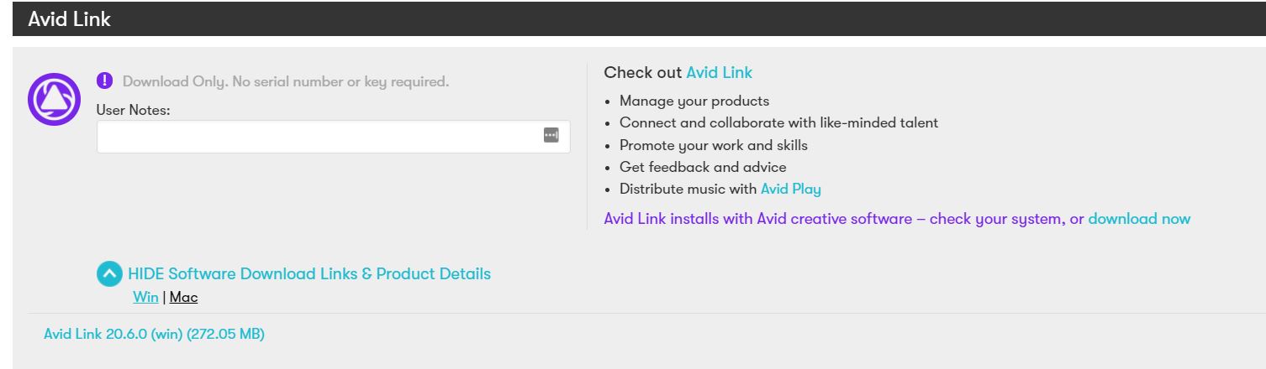The height and width of the screenshot is (369, 1266).
Task: Click 'Download Only. No serial number' text
Action: tap(286, 82)
